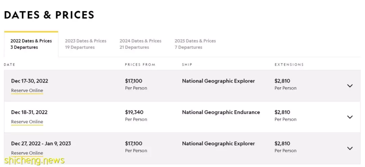
Task: Select the 2025 Dates & Prices tab
Action: click(195, 44)
